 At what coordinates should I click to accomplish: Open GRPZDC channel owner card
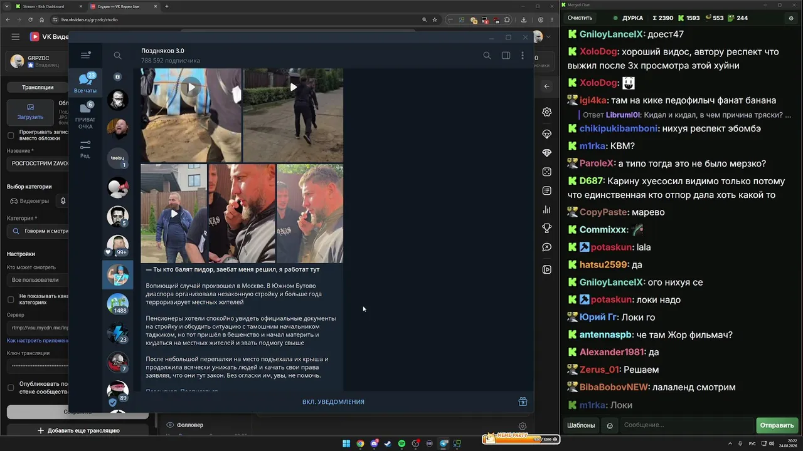[x=38, y=61]
